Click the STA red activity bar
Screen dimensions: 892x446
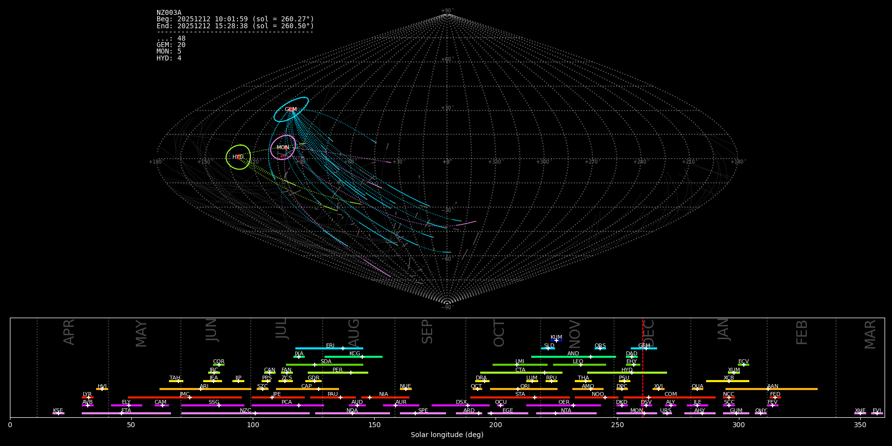[520, 397]
